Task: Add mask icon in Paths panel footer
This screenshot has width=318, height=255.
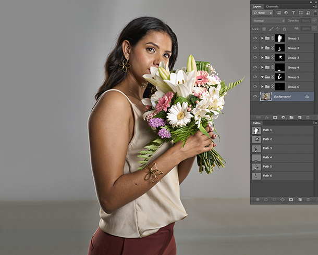Action: [x=291, y=199]
